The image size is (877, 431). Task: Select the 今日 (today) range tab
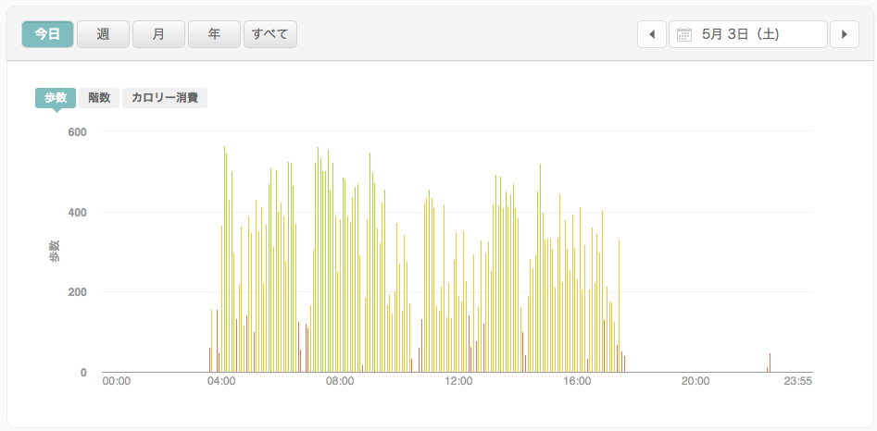point(47,34)
